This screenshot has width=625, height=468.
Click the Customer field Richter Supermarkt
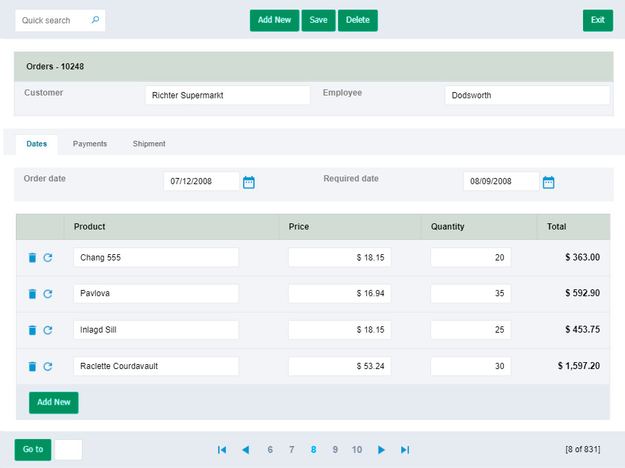227,96
